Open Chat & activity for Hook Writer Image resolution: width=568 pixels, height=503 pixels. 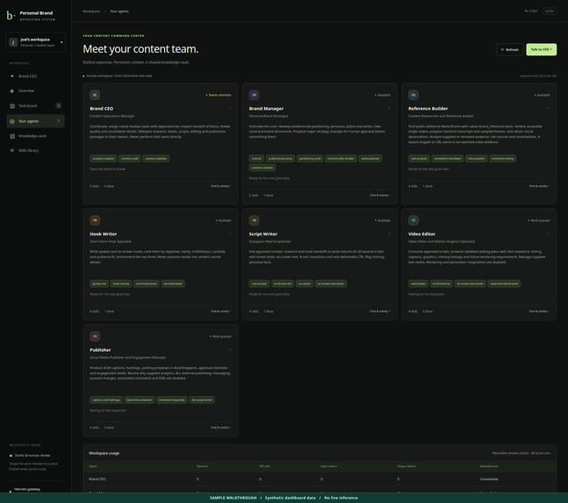220,311
